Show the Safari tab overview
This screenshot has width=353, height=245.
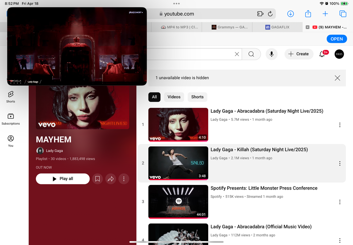click(x=343, y=14)
